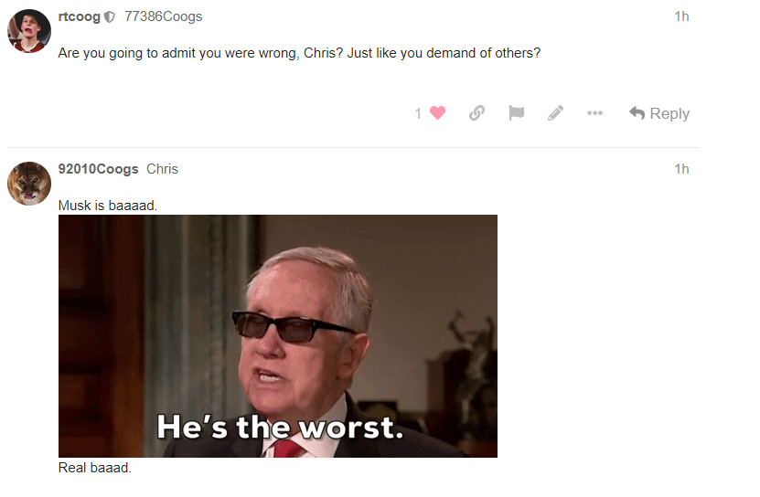
Task: Show more post actions with ellipsis icon
Action: (x=594, y=113)
